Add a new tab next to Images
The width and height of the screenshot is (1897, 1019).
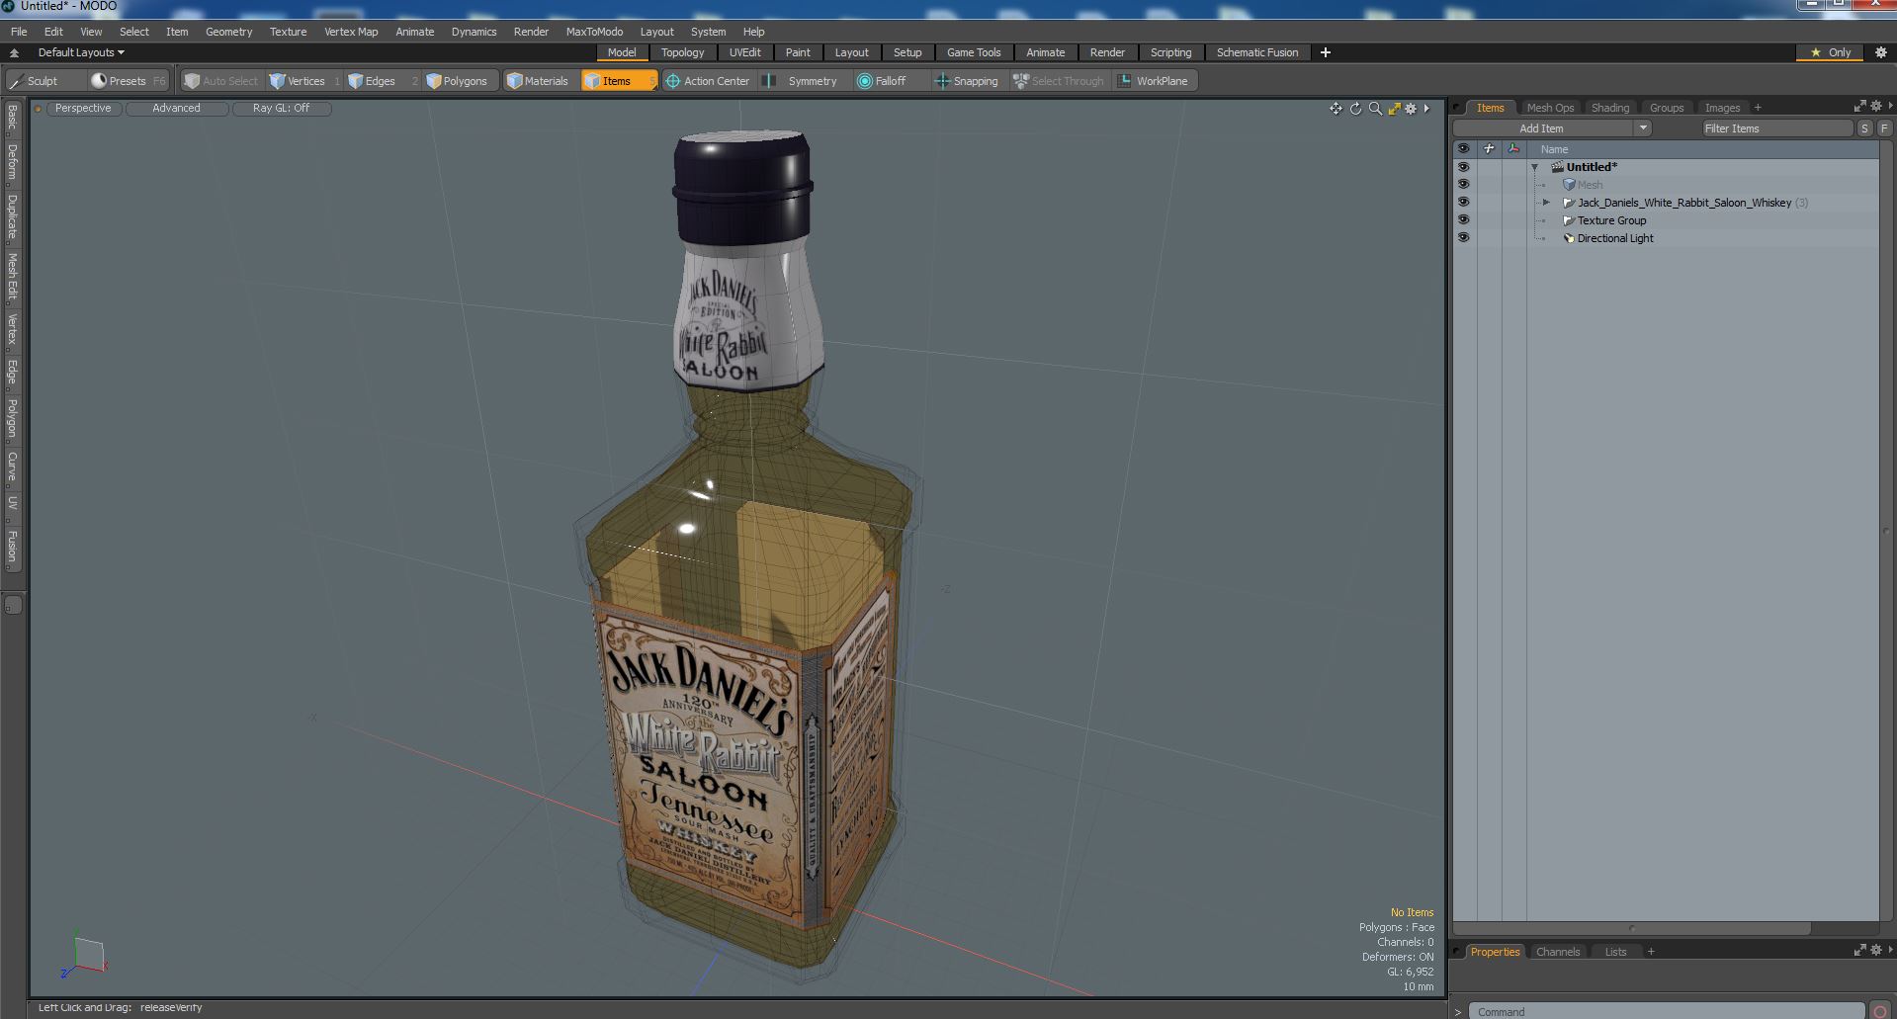pos(1758,108)
